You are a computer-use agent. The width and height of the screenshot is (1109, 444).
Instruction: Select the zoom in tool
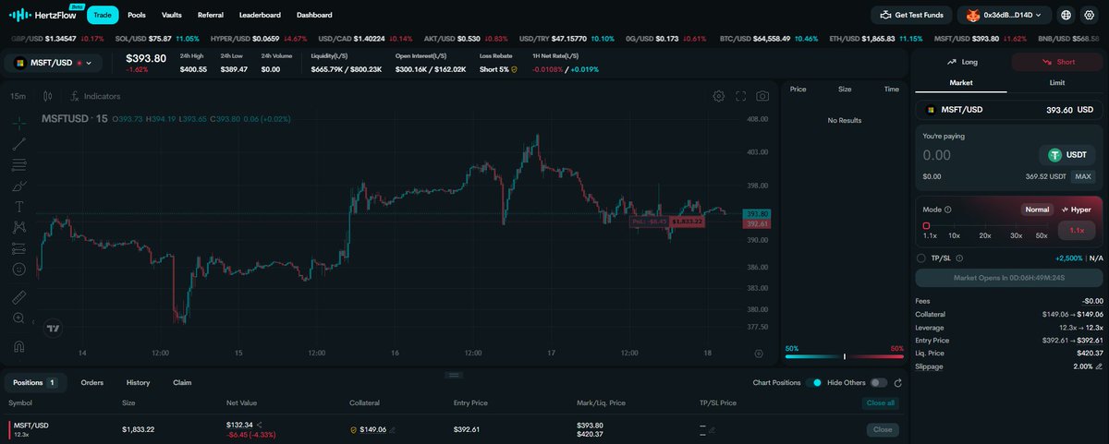click(19, 318)
